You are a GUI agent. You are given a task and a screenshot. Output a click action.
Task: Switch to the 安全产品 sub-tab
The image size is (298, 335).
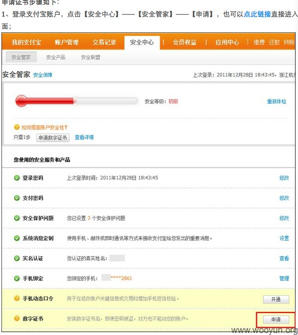tap(56, 57)
